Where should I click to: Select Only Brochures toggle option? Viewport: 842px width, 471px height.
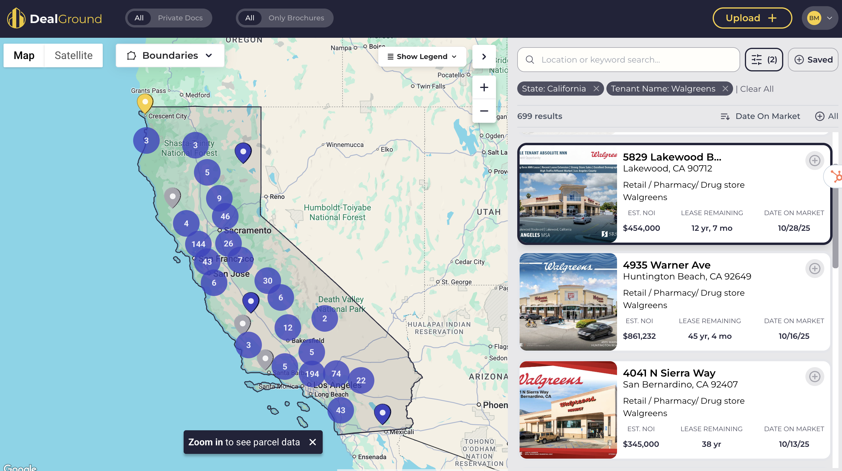pyautogui.click(x=296, y=18)
